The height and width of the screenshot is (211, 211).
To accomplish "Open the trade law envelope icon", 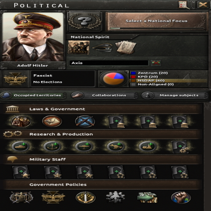I will tap(52, 122).
